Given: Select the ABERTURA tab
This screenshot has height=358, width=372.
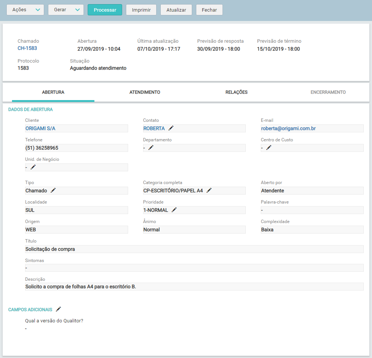Looking at the screenshot, I should pyautogui.click(x=53, y=92).
